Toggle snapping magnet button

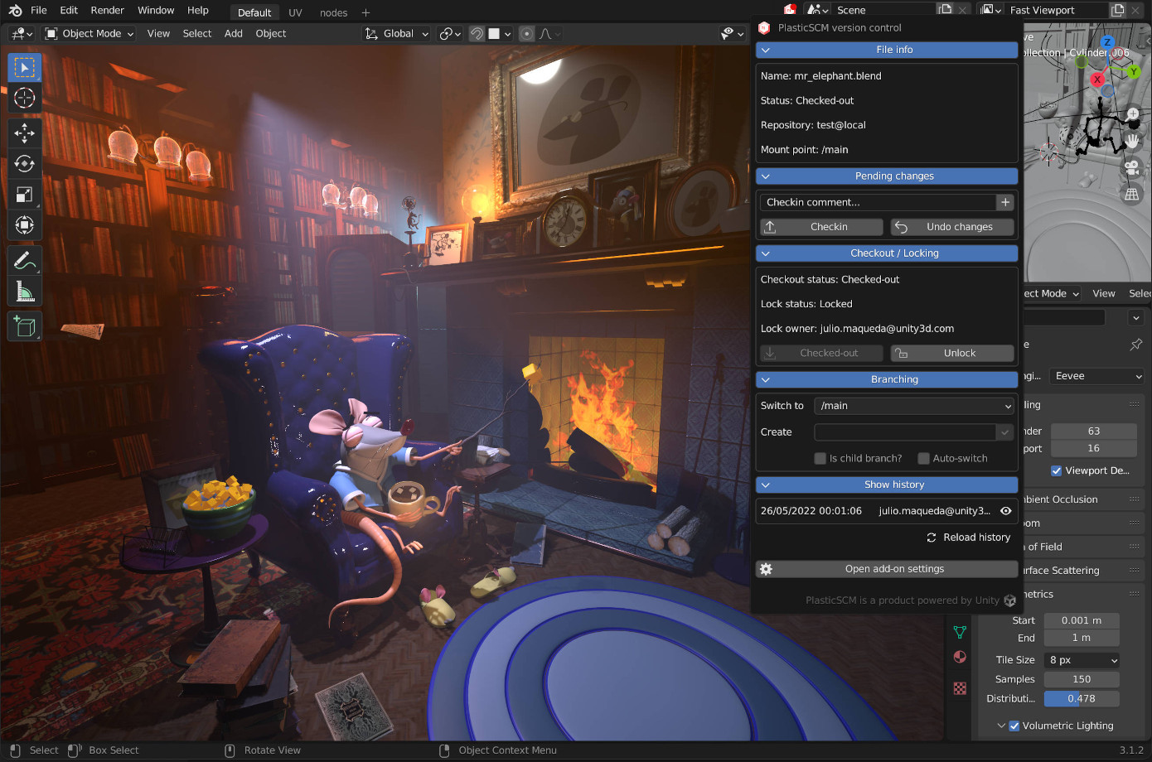pyautogui.click(x=477, y=33)
